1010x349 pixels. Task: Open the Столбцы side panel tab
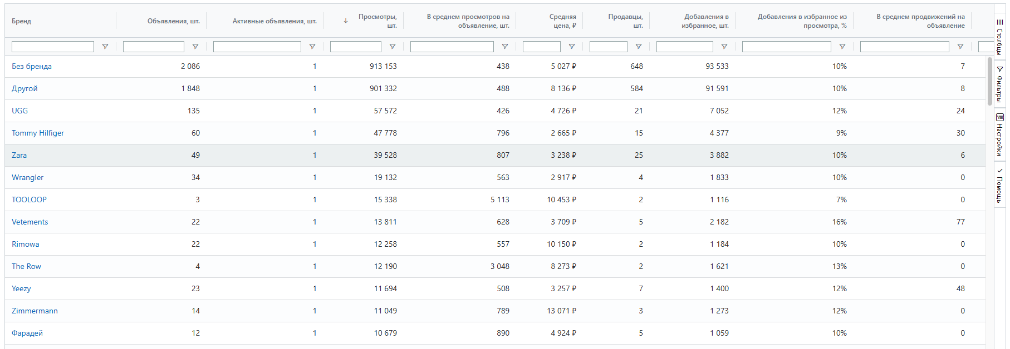(x=1000, y=36)
